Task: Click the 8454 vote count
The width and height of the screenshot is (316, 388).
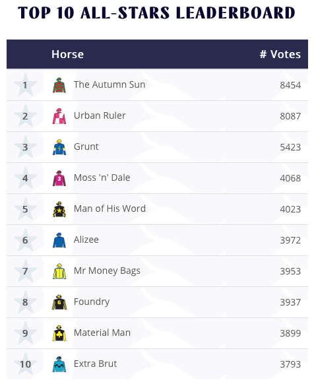Action: coord(290,85)
